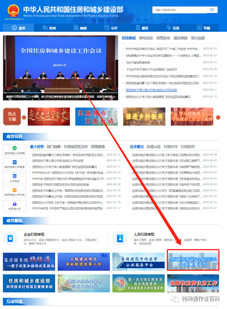Click next arrow of hot topics carousel
227x309 pixels.
coord(218,117)
